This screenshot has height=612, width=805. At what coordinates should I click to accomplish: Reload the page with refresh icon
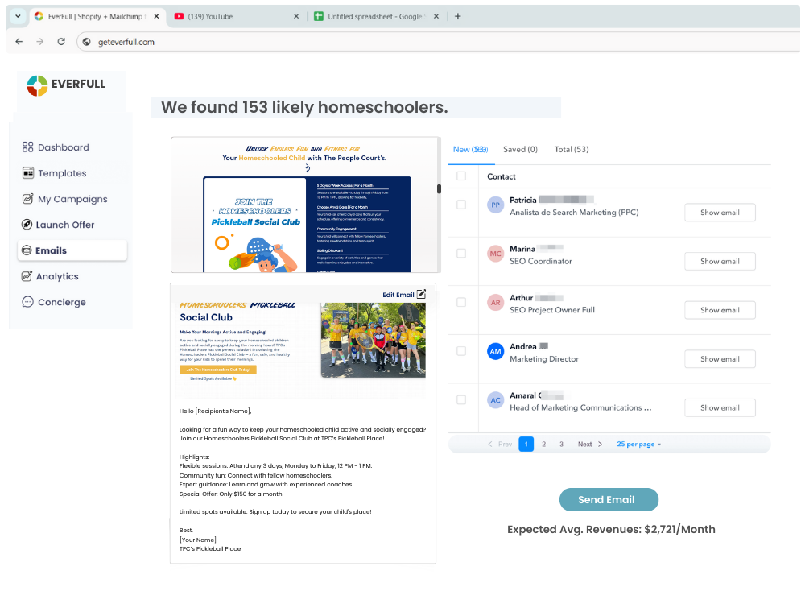tap(61, 42)
